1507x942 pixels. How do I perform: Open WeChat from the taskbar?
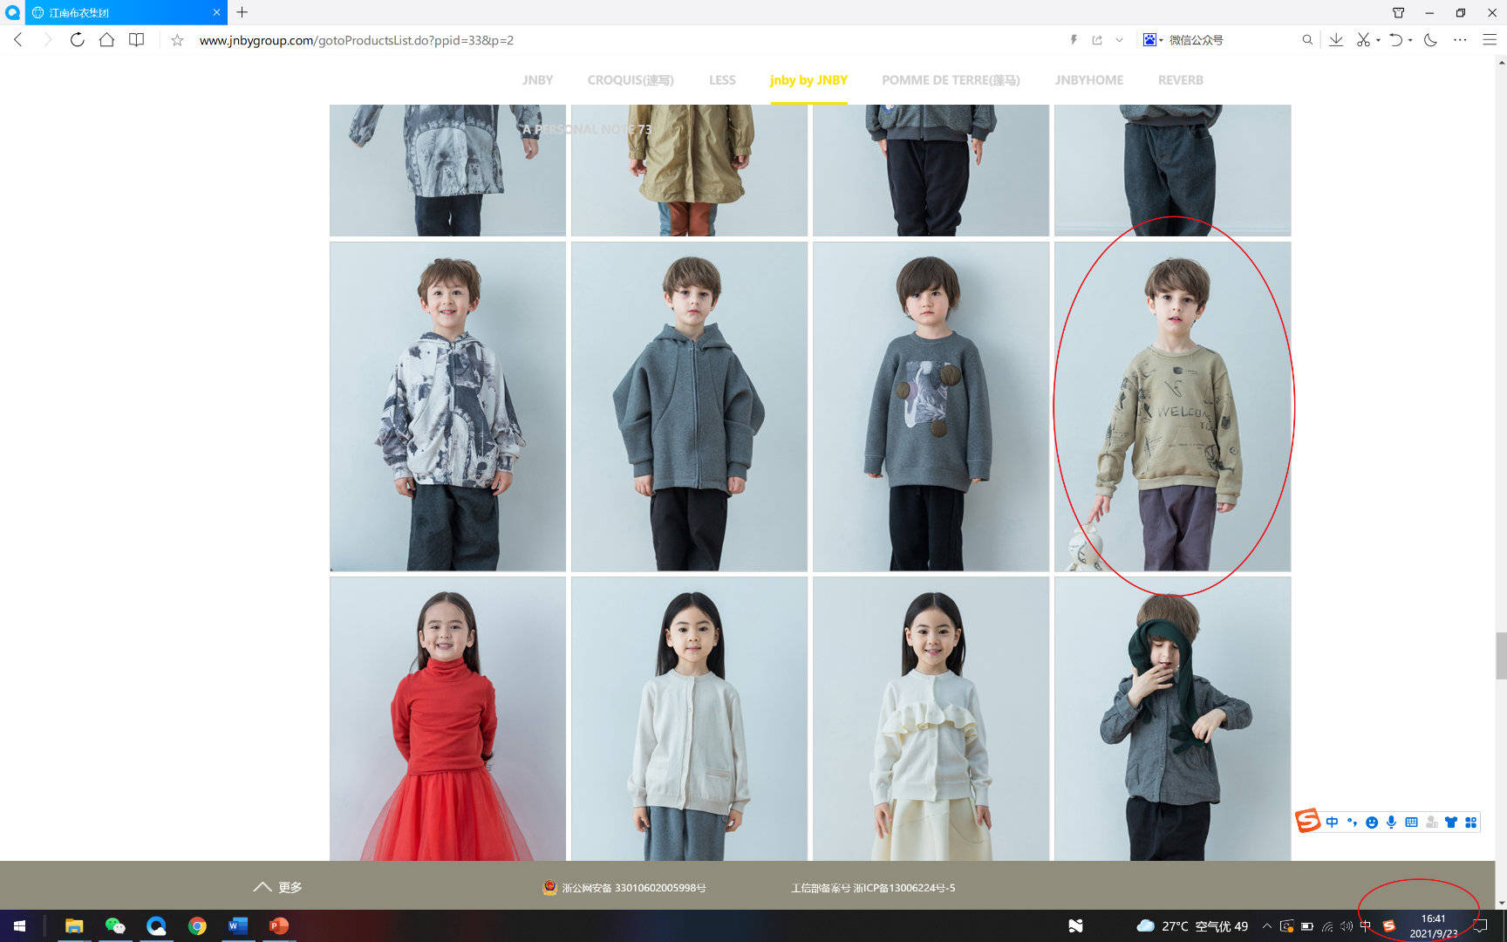click(115, 925)
